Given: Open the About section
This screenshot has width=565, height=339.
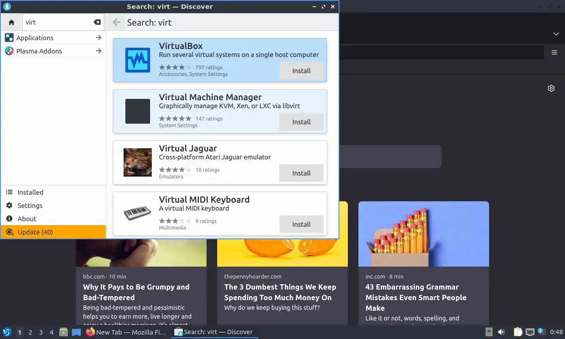Looking at the screenshot, I should (x=53, y=219).
